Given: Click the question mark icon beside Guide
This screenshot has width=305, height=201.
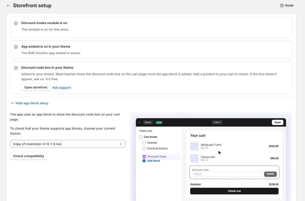Looking at the screenshot, I should 282,6.
